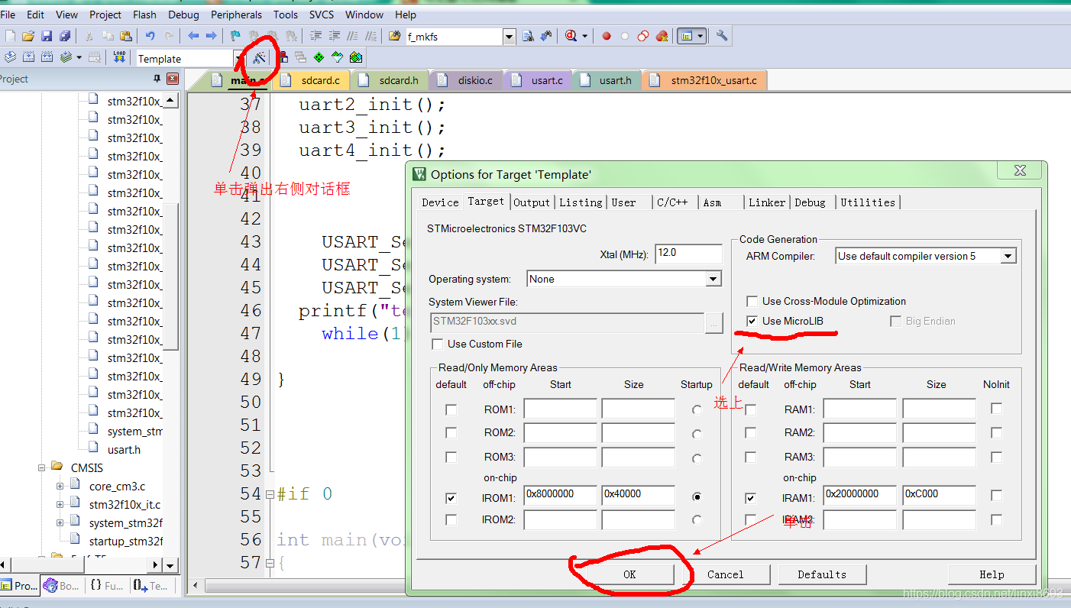Open the Configuration wrench icon
This screenshot has height=608, width=1071.
[x=721, y=36]
